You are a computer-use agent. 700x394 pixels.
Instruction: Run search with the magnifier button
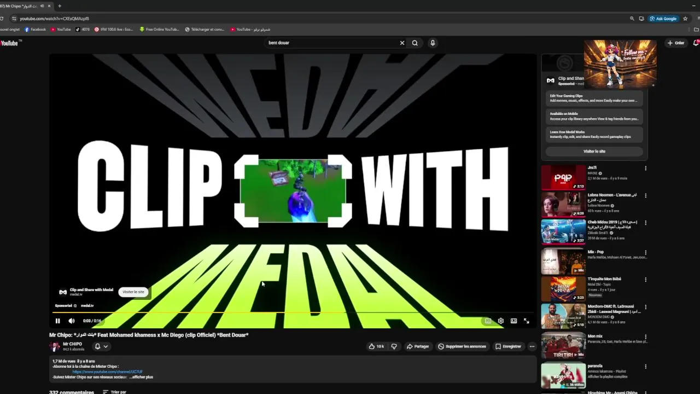(415, 43)
